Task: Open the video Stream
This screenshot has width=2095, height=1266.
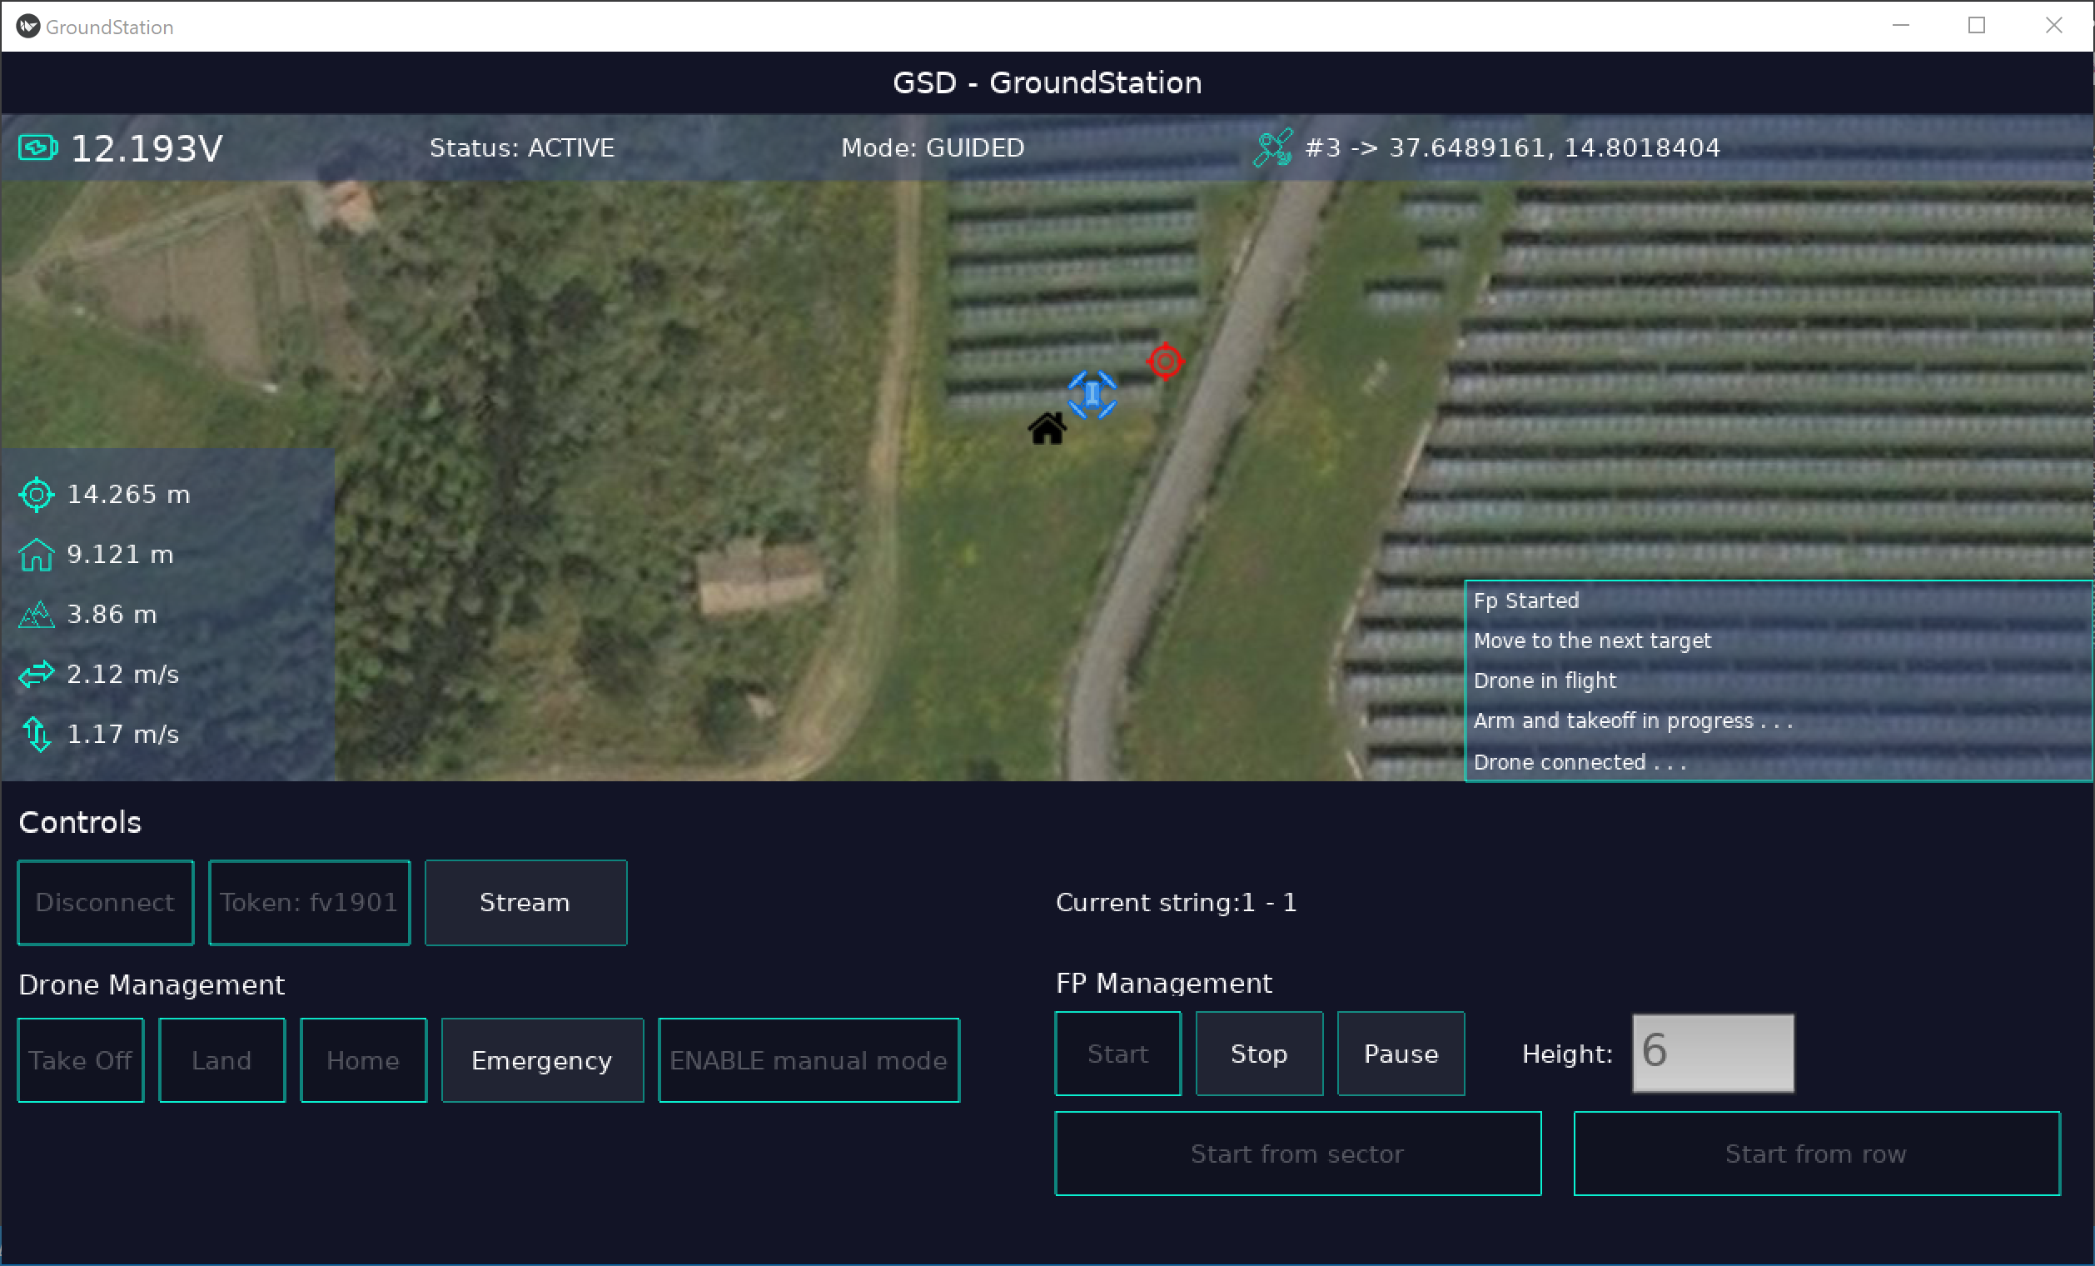Action: [x=525, y=902]
